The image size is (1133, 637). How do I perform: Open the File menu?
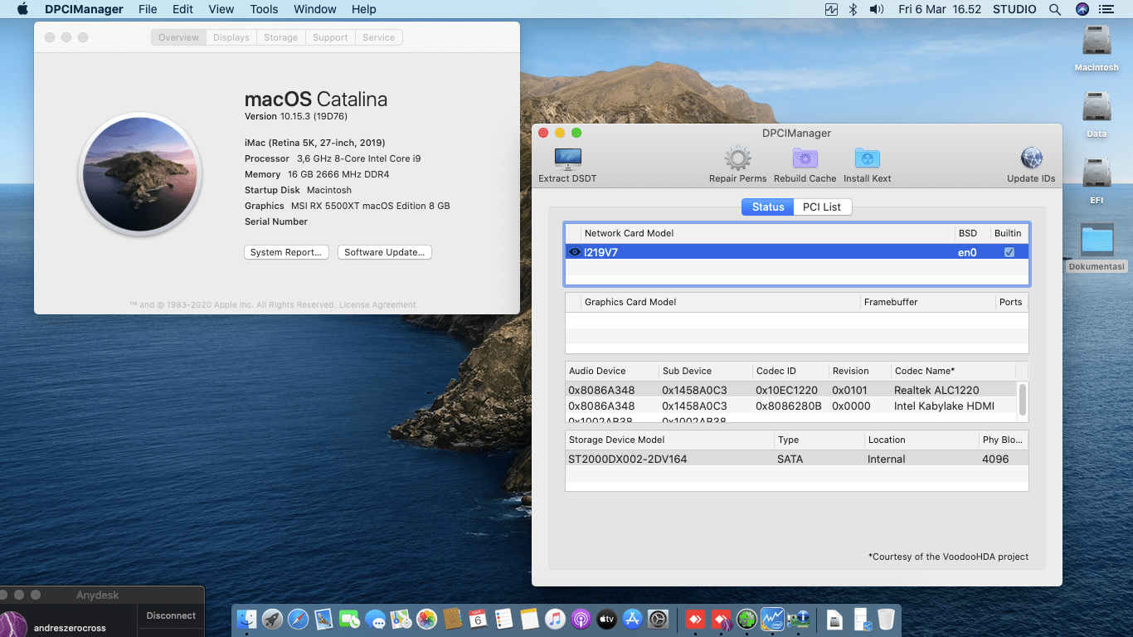148,9
